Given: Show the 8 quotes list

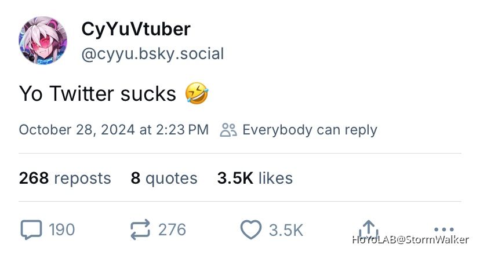Looking at the screenshot, I should [x=164, y=178].
